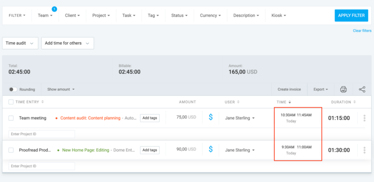Click the 165,00 USD total amount

pos(243,72)
